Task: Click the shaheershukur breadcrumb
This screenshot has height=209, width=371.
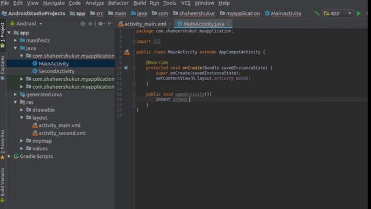Action: pos(194,13)
